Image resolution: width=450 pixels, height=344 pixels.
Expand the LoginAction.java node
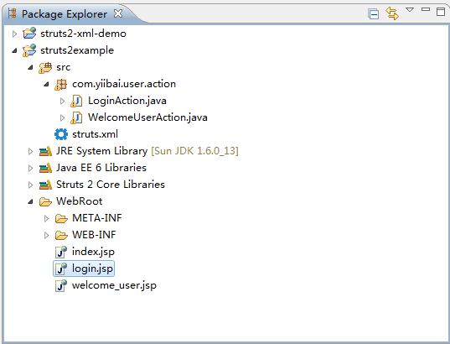62,102
